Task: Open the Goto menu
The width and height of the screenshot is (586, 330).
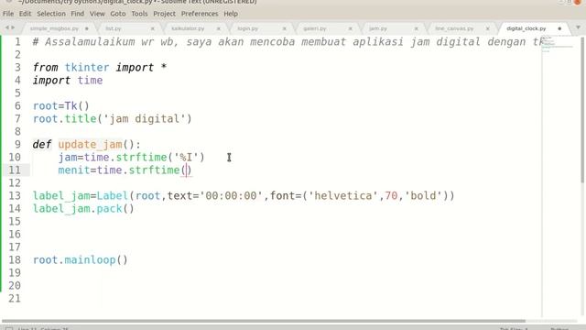Action: coord(118,14)
